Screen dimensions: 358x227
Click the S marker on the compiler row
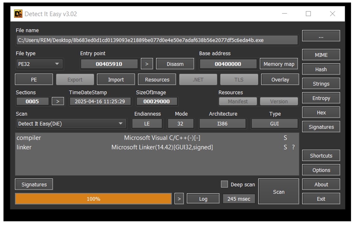click(285, 138)
